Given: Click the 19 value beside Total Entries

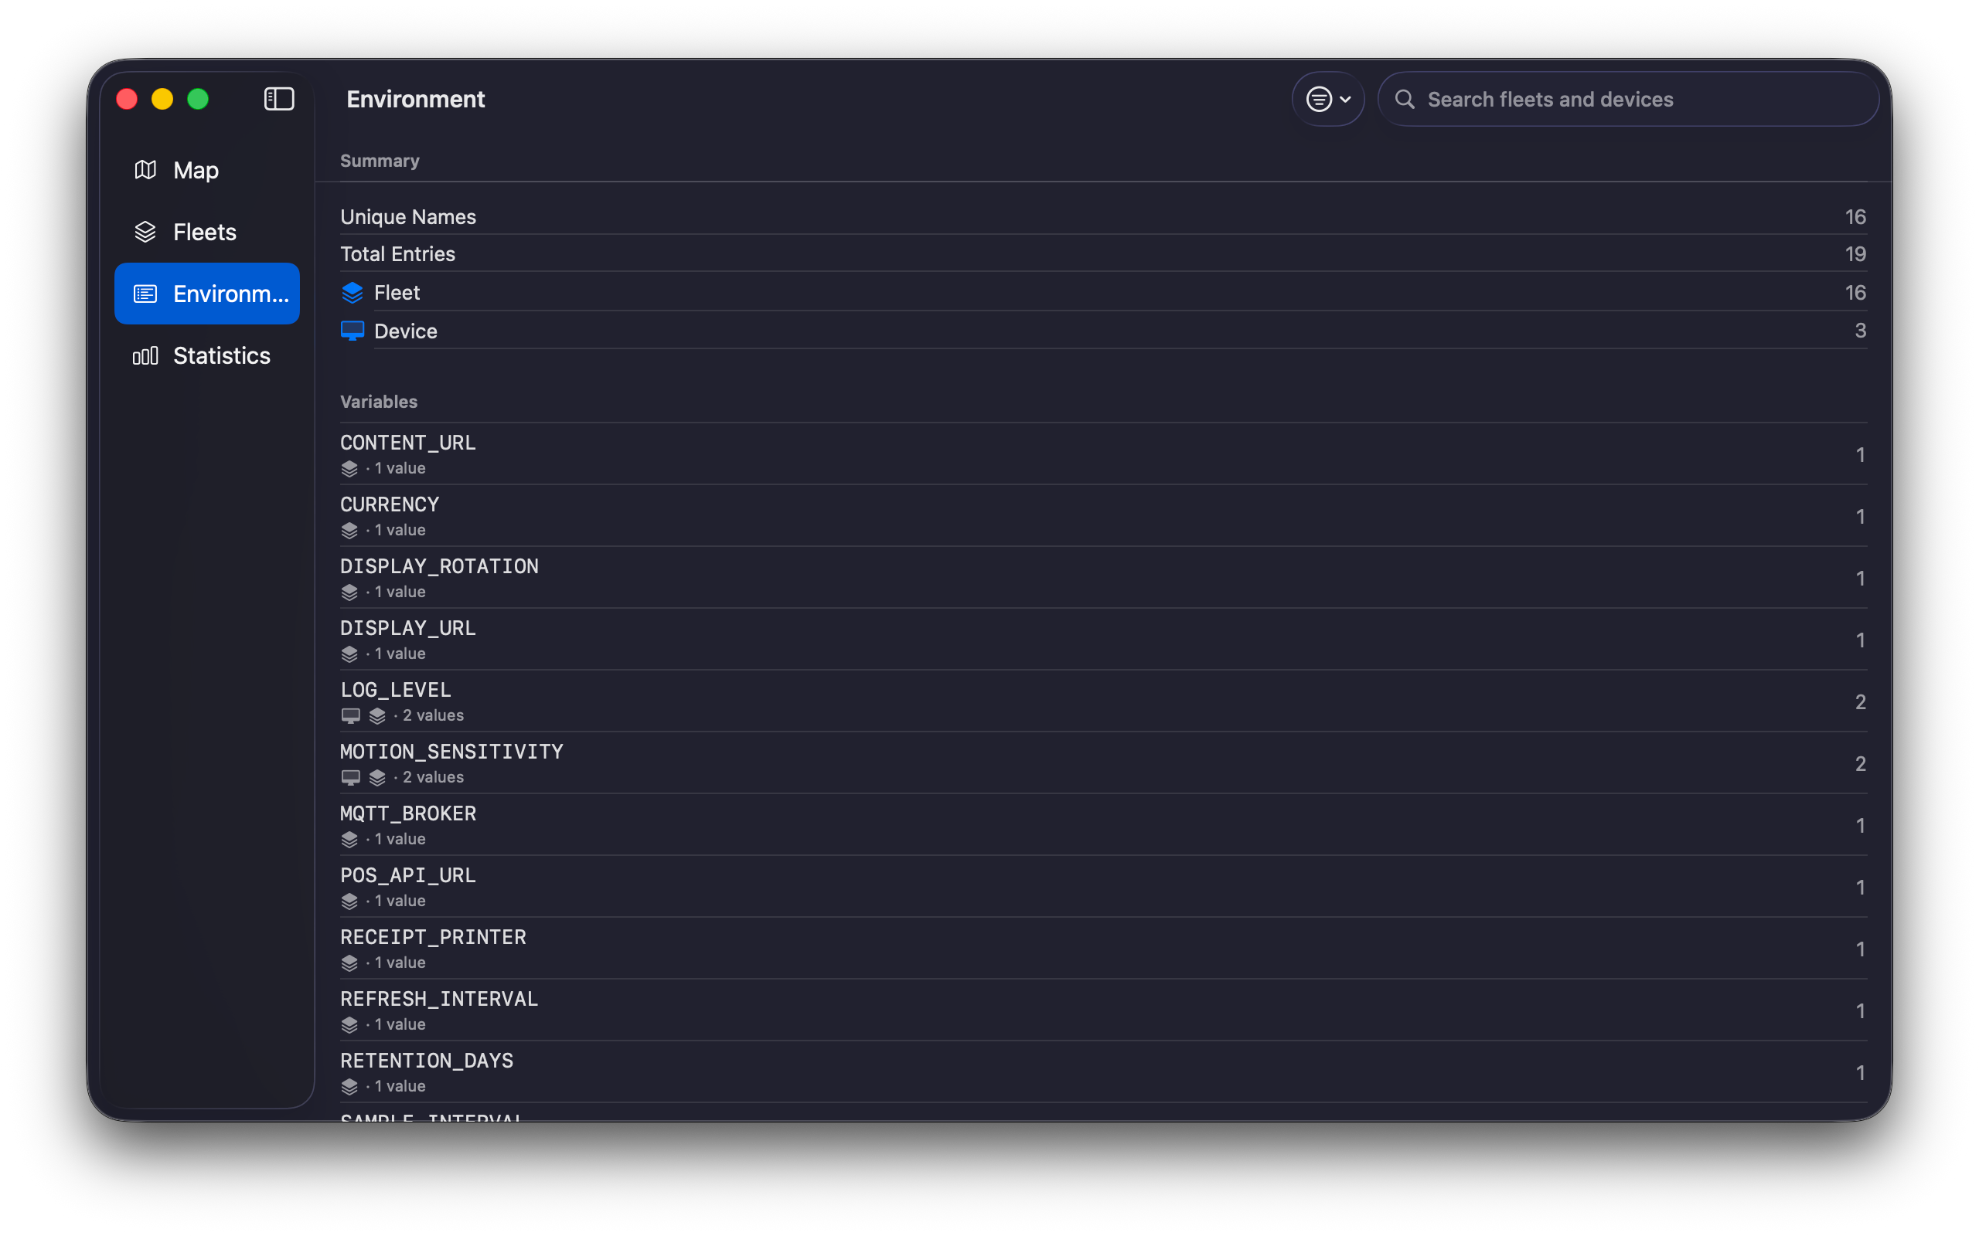Looking at the screenshot, I should point(1855,253).
